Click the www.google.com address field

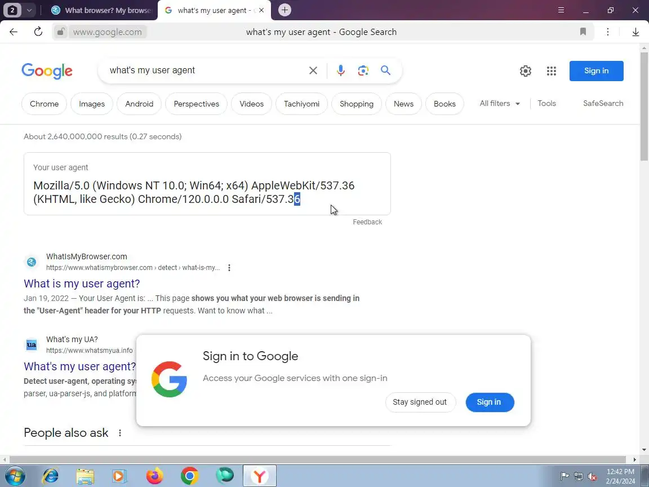click(107, 32)
